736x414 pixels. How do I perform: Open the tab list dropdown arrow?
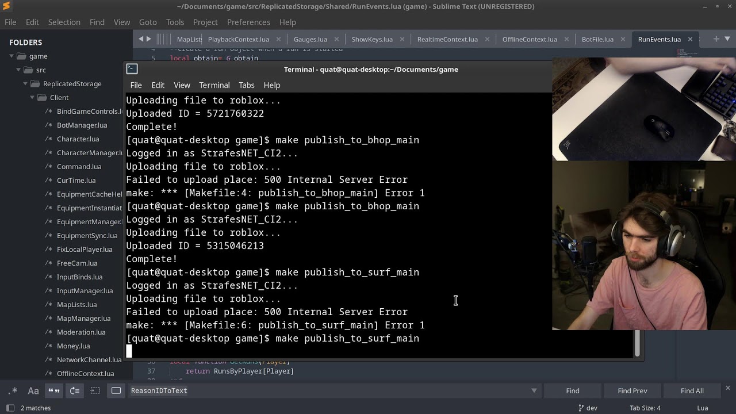click(x=727, y=39)
